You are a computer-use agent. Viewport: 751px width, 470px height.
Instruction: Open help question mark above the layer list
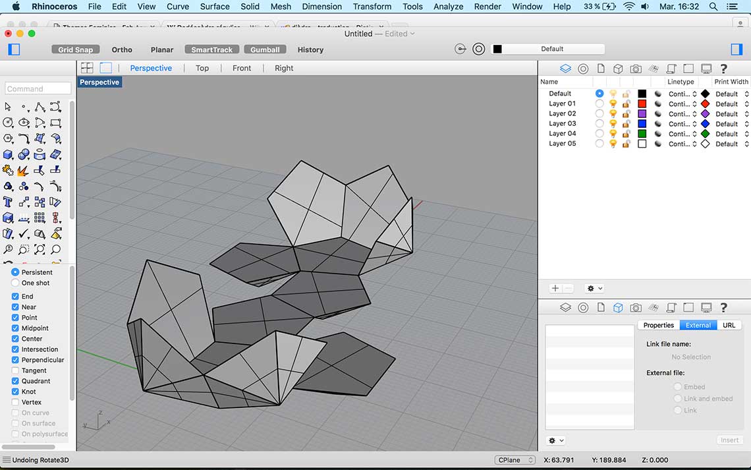(724, 69)
